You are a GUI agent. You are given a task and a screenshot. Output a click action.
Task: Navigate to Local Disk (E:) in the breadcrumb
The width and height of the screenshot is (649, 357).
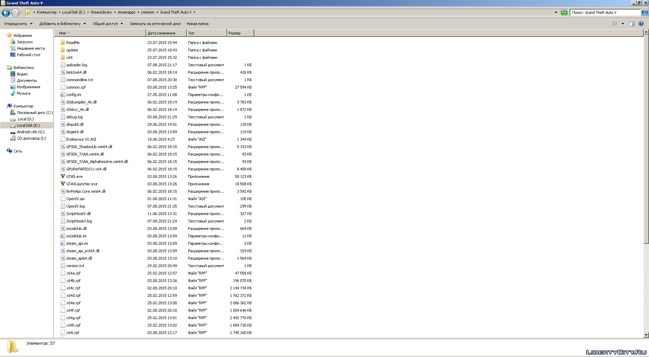click(74, 12)
